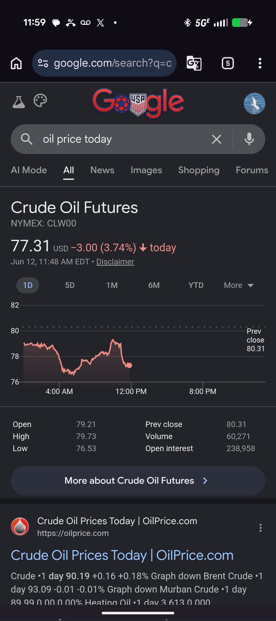Open the Disclaimer link
This screenshot has height=621, width=276.
coord(115,262)
